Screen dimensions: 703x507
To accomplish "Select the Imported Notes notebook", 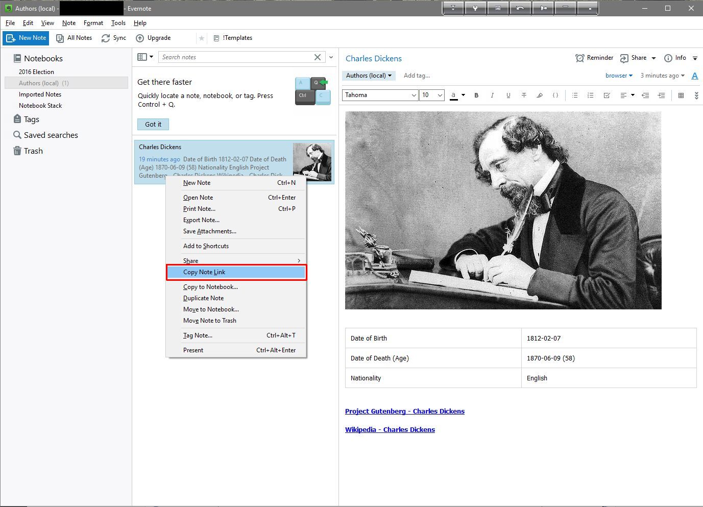I will tap(40, 94).
